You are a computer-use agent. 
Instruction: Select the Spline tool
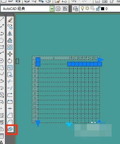[2, 74]
